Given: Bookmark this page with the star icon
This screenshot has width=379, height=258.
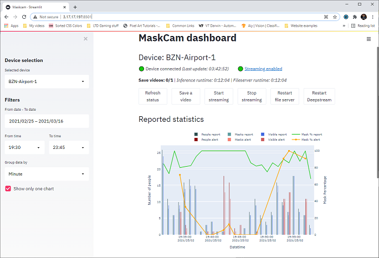Looking at the screenshot, I should click(x=335, y=17).
